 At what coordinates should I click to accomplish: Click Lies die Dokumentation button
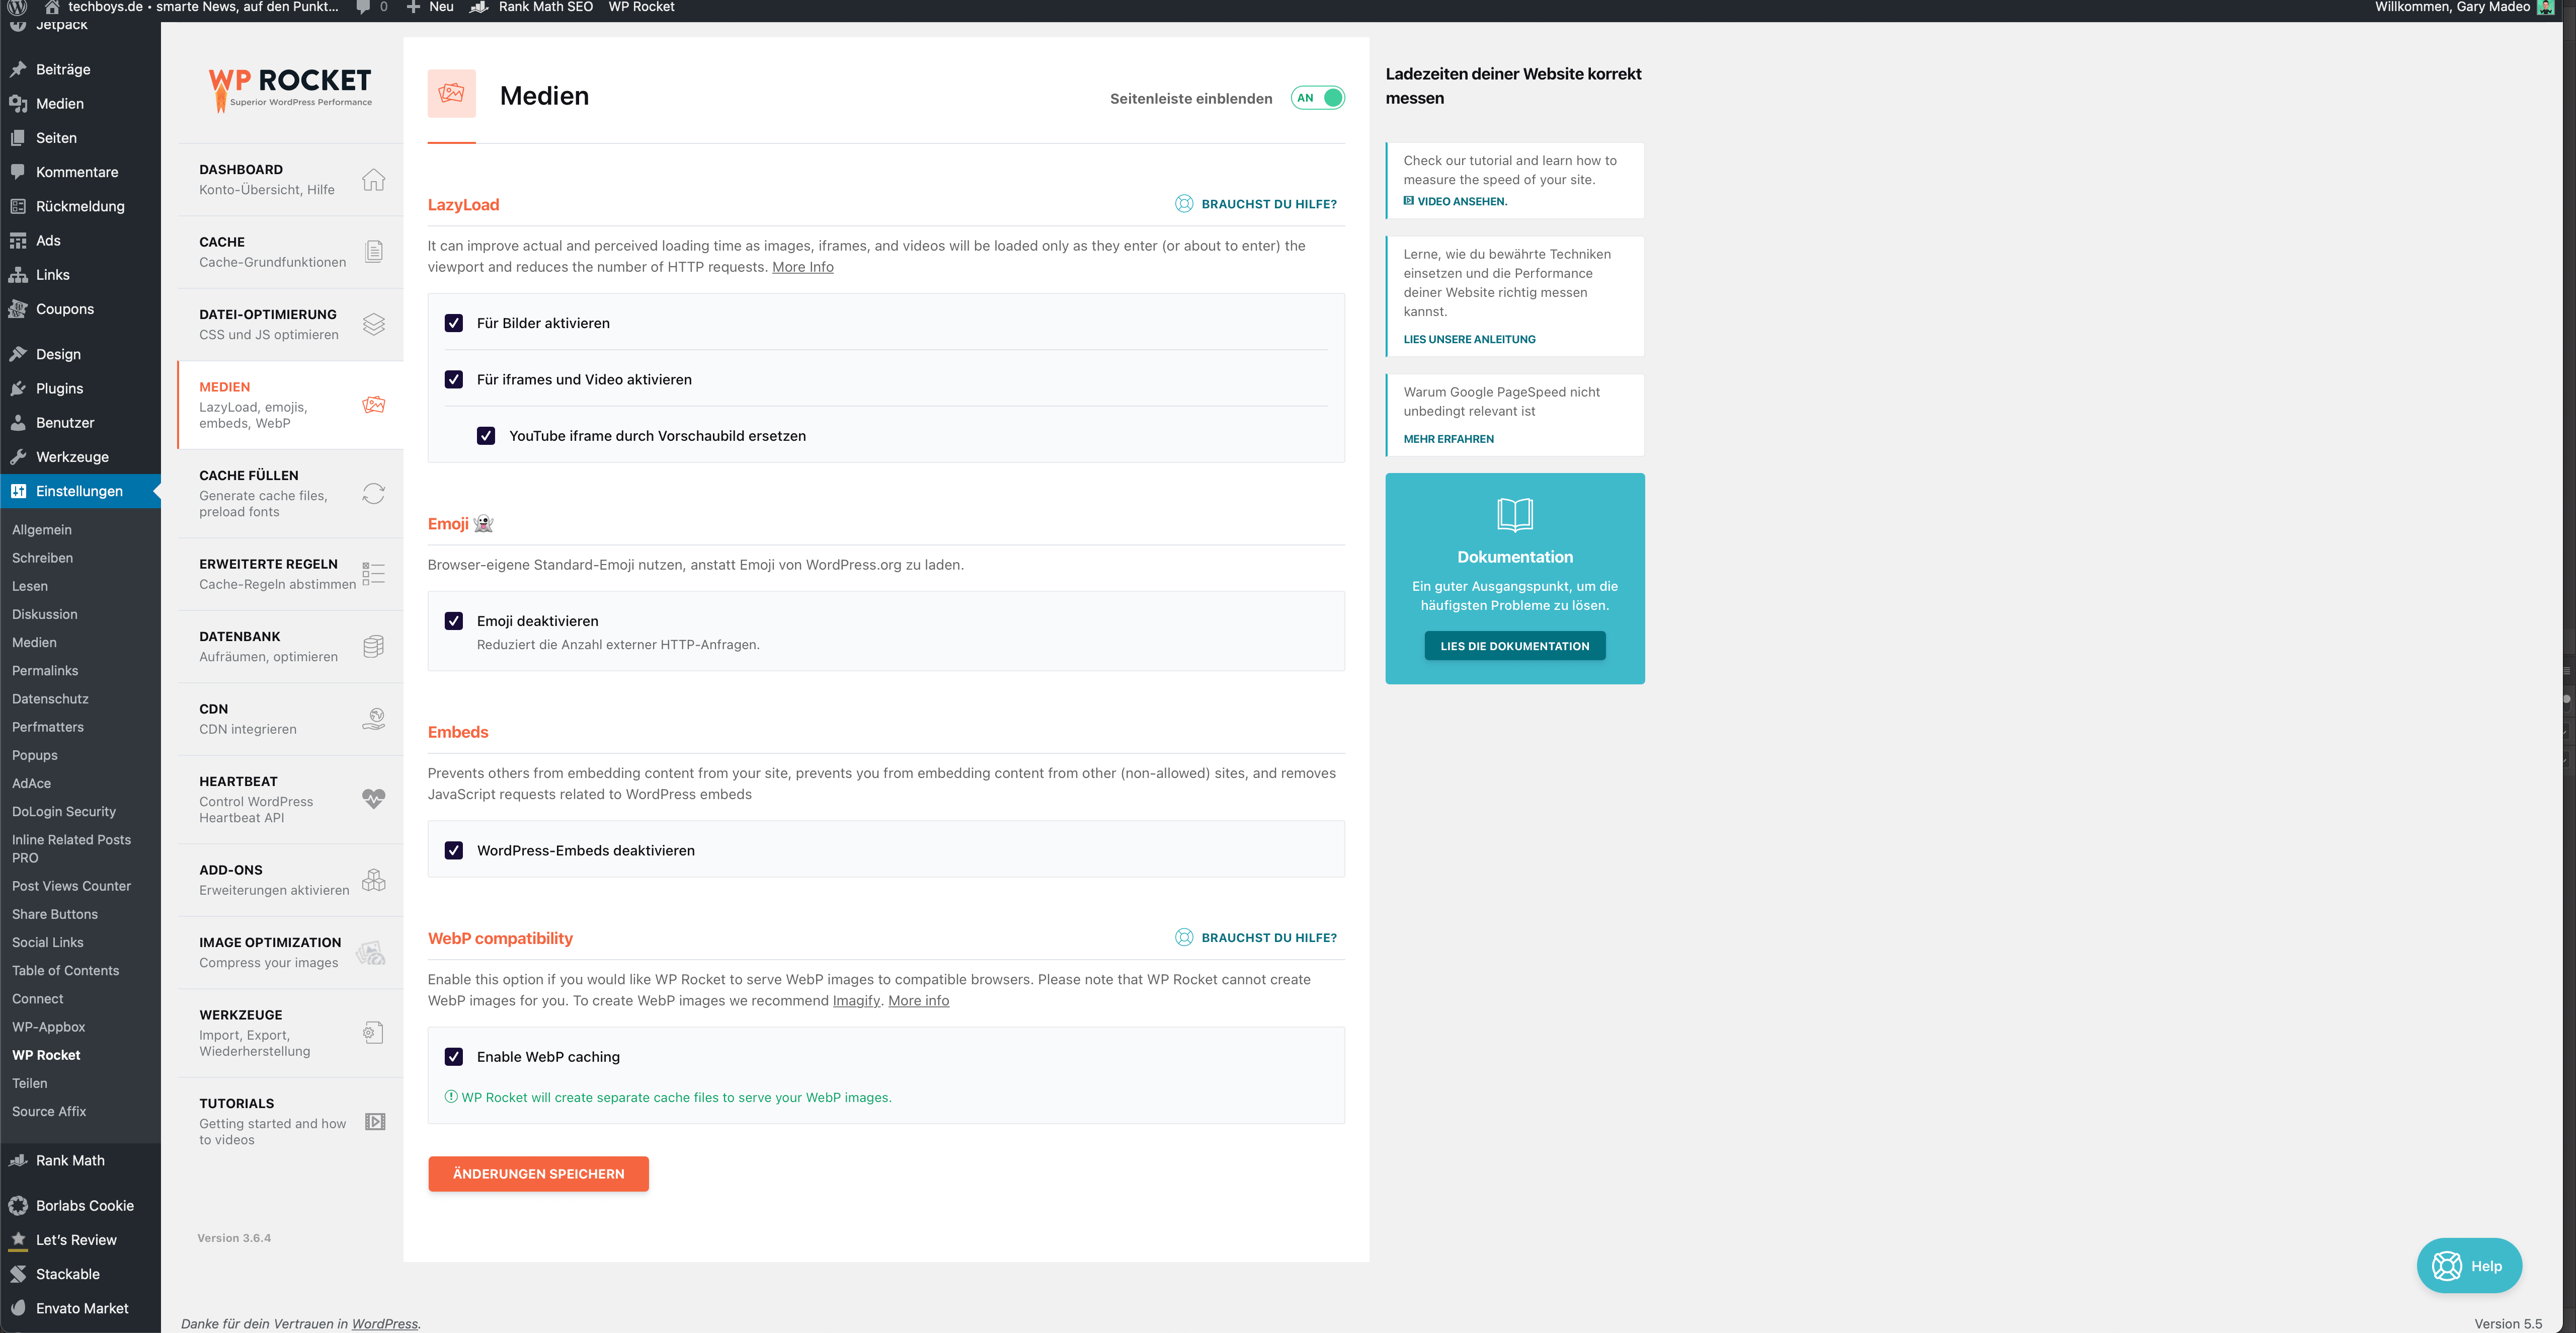click(x=1514, y=646)
